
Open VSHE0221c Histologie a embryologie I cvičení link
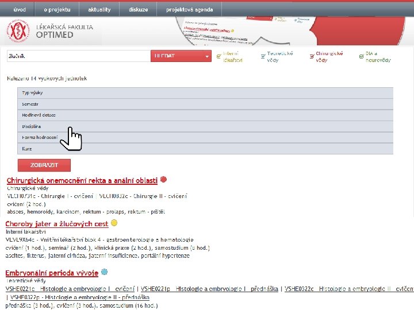70,289
